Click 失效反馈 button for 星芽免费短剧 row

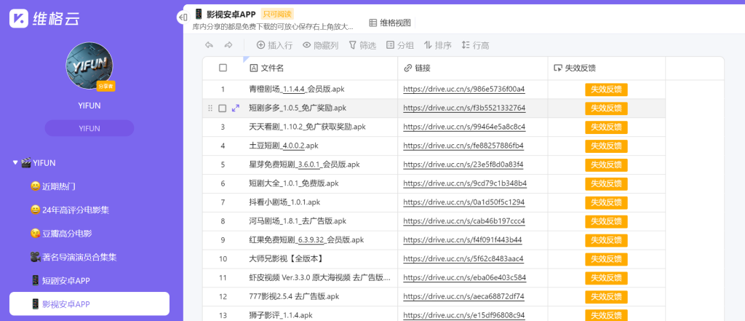tap(606, 165)
